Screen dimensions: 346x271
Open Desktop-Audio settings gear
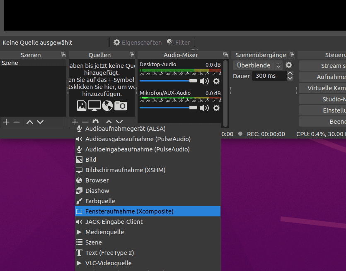pos(216,81)
